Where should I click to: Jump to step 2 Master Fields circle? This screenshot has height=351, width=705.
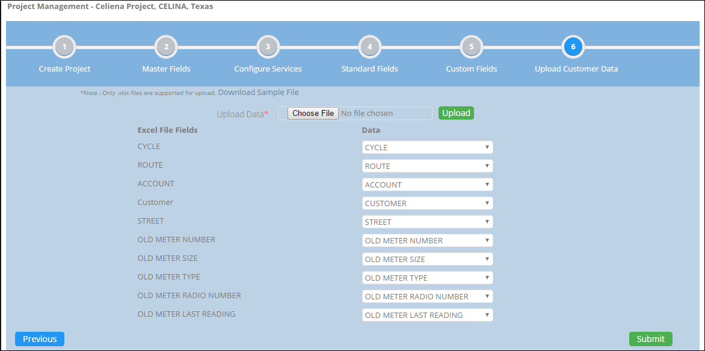(x=166, y=46)
